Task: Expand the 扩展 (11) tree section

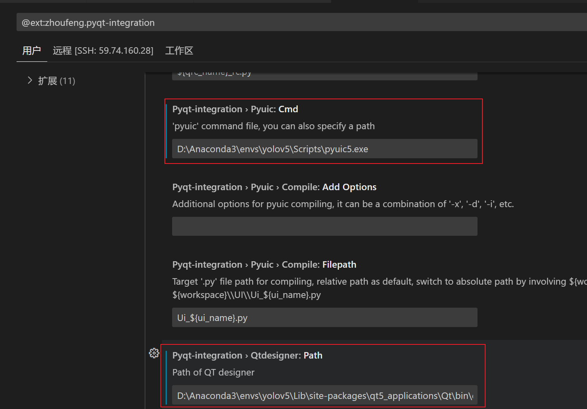Action: 30,80
